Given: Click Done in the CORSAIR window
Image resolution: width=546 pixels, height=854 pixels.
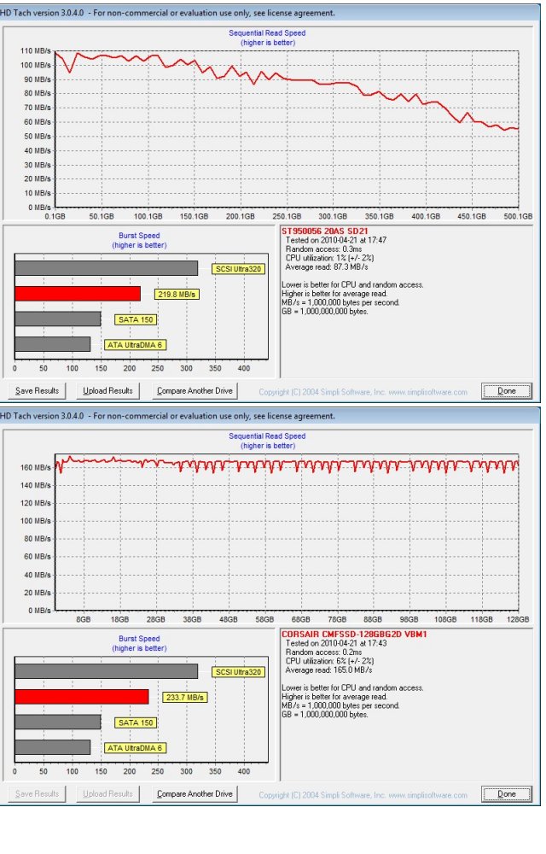Looking at the screenshot, I should [x=506, y=793].
